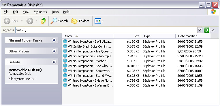
Task: Click the drive icon in Address bar
Action: pyautogui.click(x=18, y=30)
